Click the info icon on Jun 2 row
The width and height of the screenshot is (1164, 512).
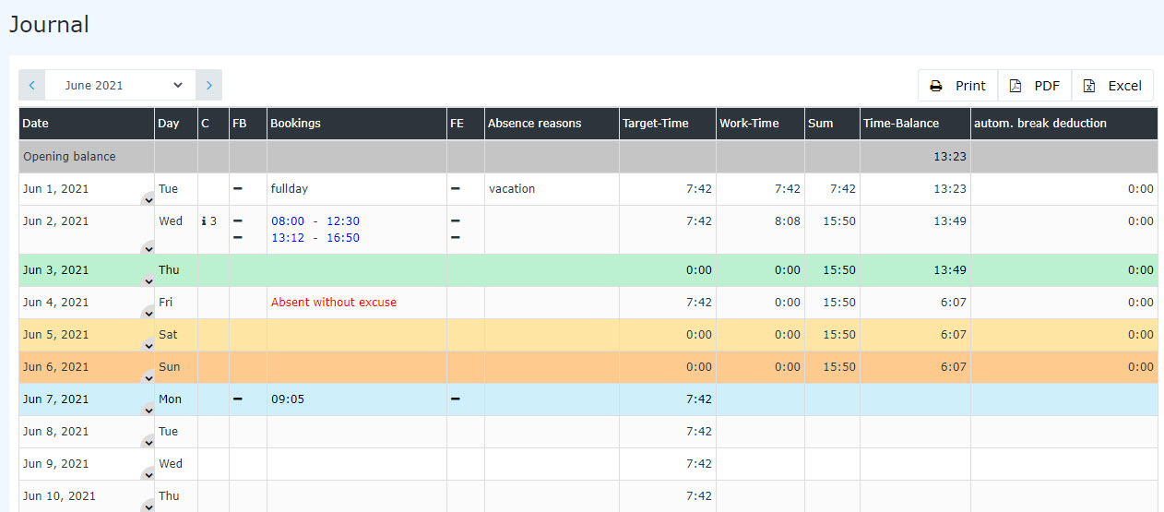(x=204, y=221)
